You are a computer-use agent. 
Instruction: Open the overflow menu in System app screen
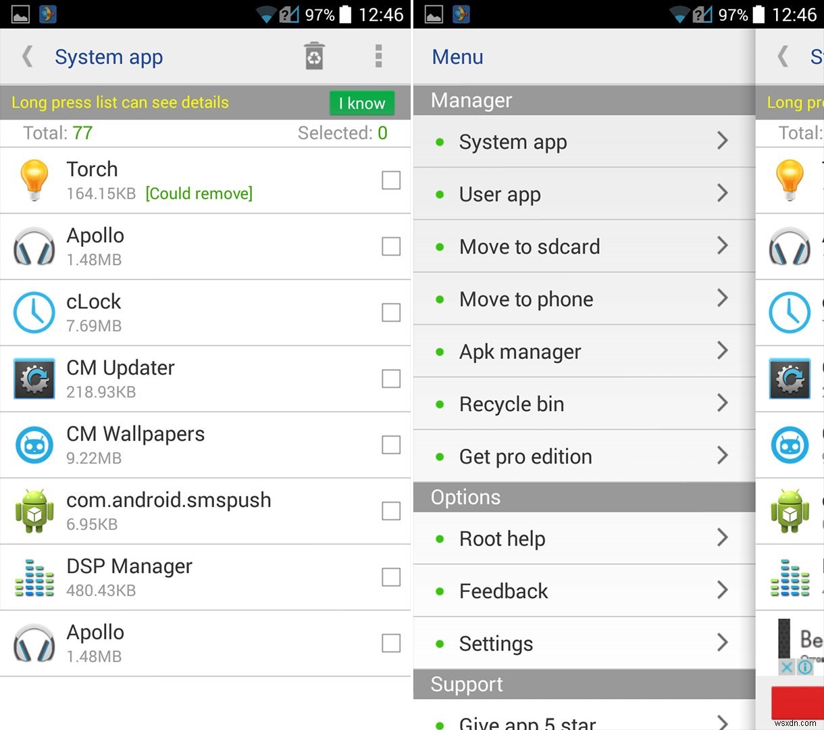click(x=378, y=57)
